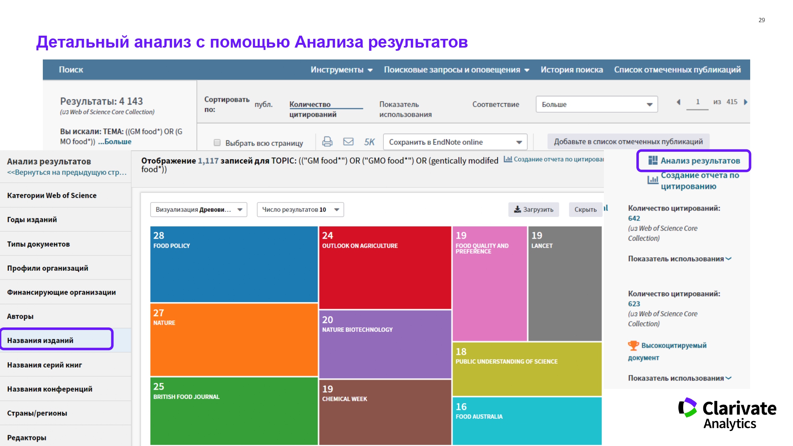This screenshot has height=446, width=793.
Task: Click gray LANCET tile
Action: click(565, 283)
